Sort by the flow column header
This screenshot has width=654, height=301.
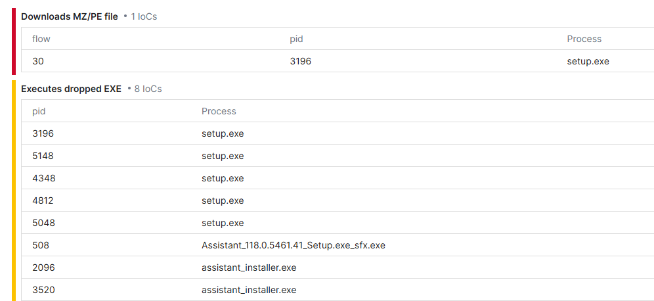(x=41, y=39)
